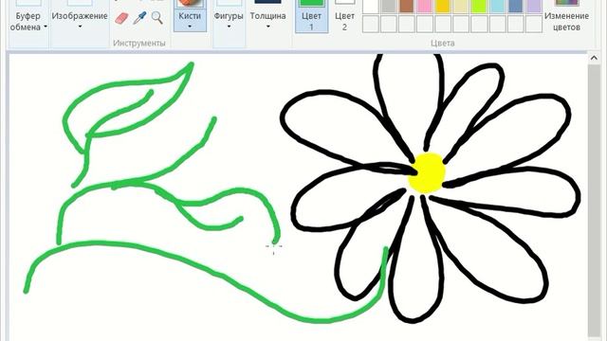Viewport: 607px width, 341px height.
Task: Select the Eraser tool
Action: tap(121, 18)
